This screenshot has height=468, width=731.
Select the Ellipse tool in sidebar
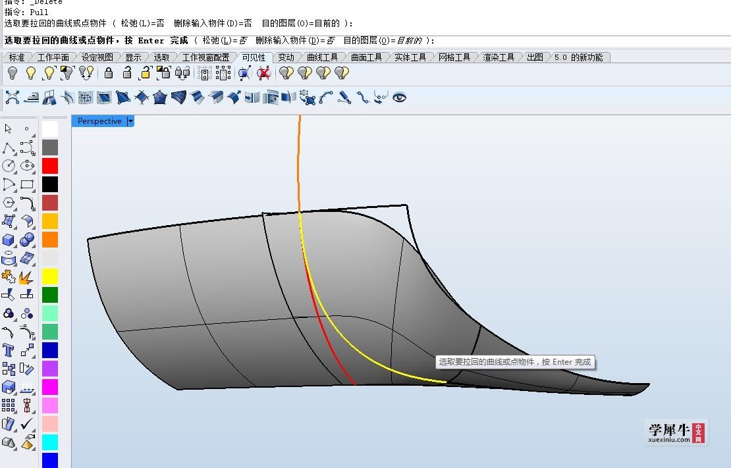pyautogui.click(x=27, y=165)
